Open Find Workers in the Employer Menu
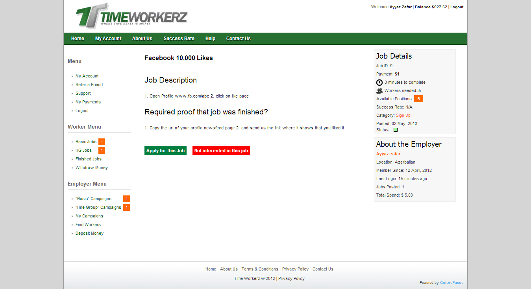 [88, 225]
